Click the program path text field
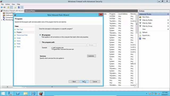170x96 pixels. point(64,45)
